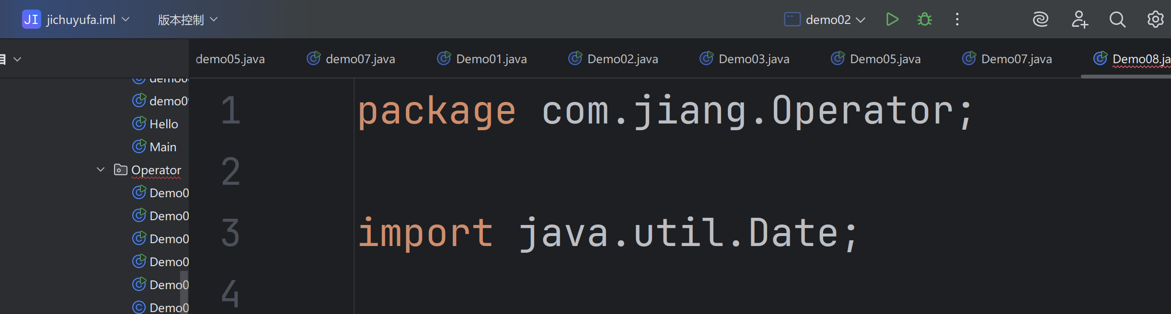
Task: Click the project tree vertical scrollbar
Action: tap(184, 292)
